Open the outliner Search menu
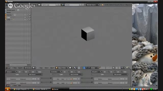This screenshot has height=91, width=163. pyautogui.click(x=20, y=68)
